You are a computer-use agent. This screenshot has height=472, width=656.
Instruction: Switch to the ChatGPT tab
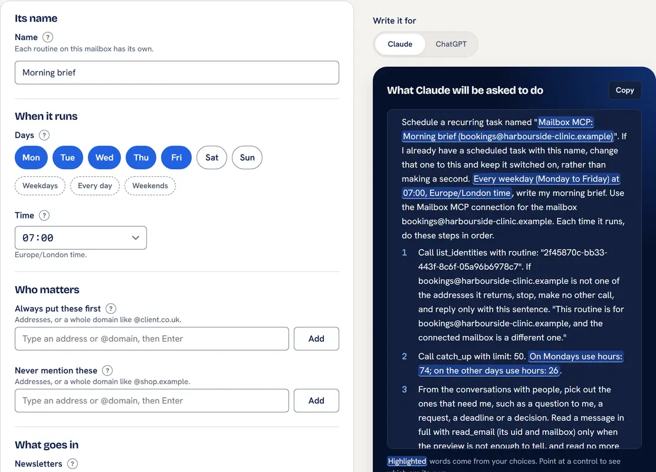tap(451, 44)
